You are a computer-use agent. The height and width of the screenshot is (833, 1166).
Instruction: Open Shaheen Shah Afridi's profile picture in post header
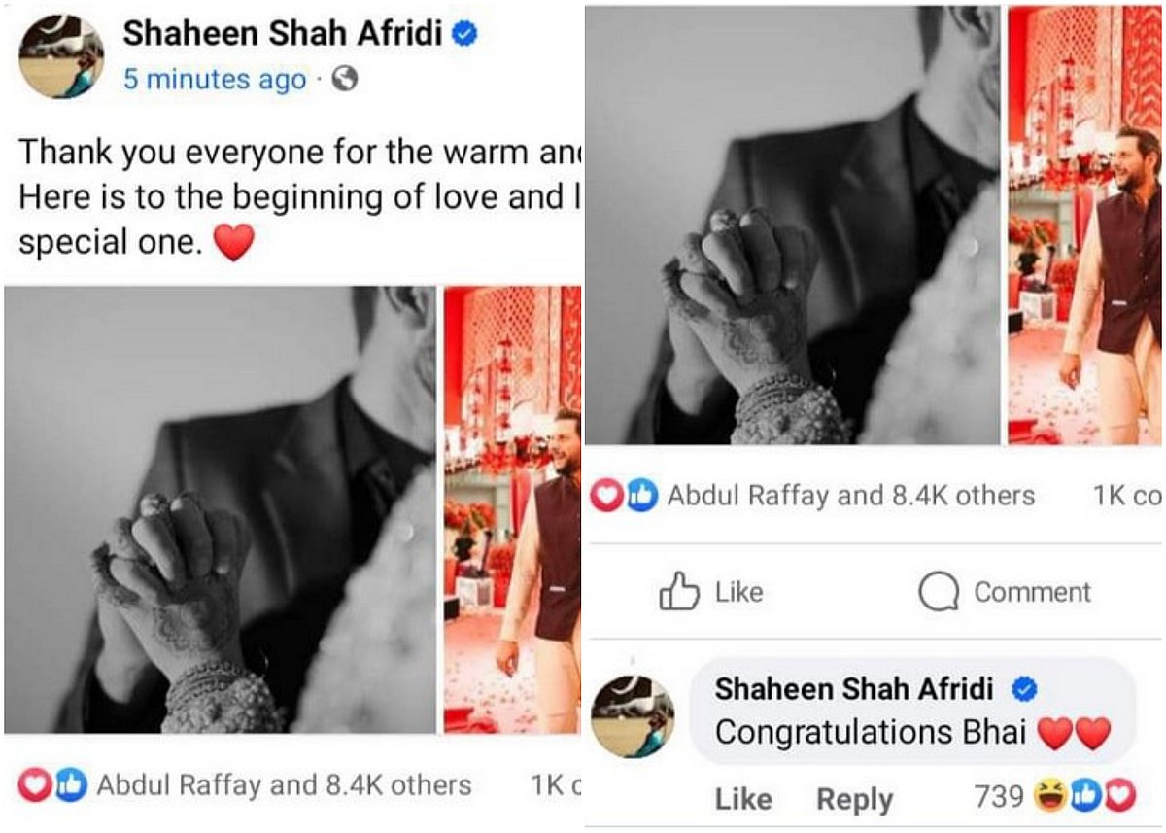click(x=61, y=56)
